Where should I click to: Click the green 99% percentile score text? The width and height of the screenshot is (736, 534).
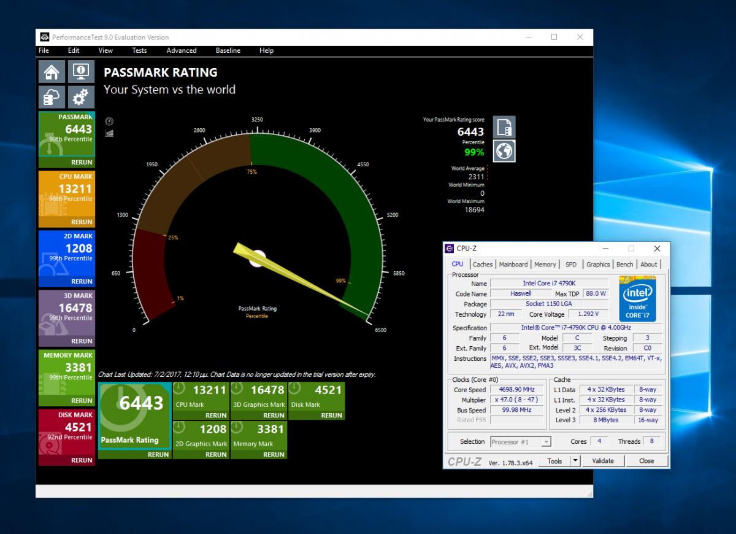pos(474,152)
